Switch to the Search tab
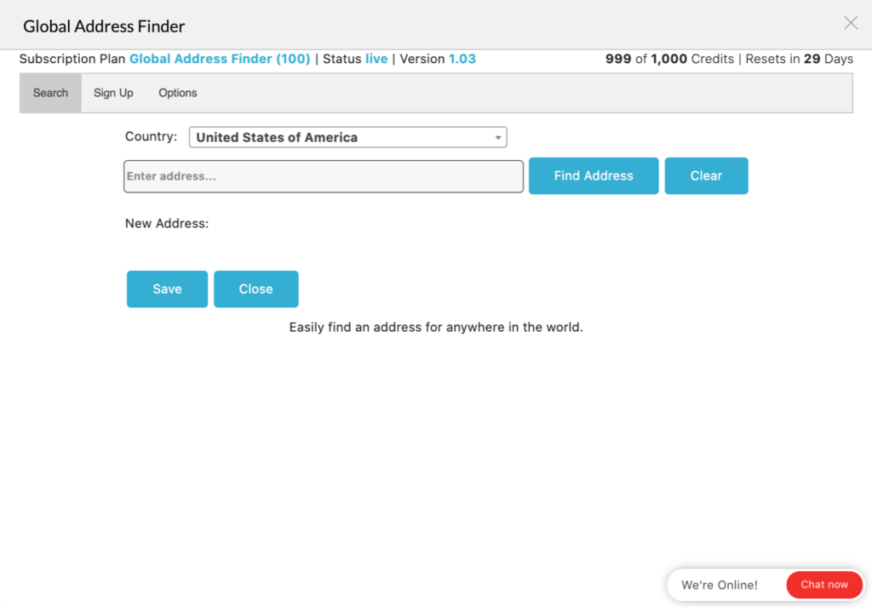The width and height of the screenshot is (872, 607). (50, 93)
